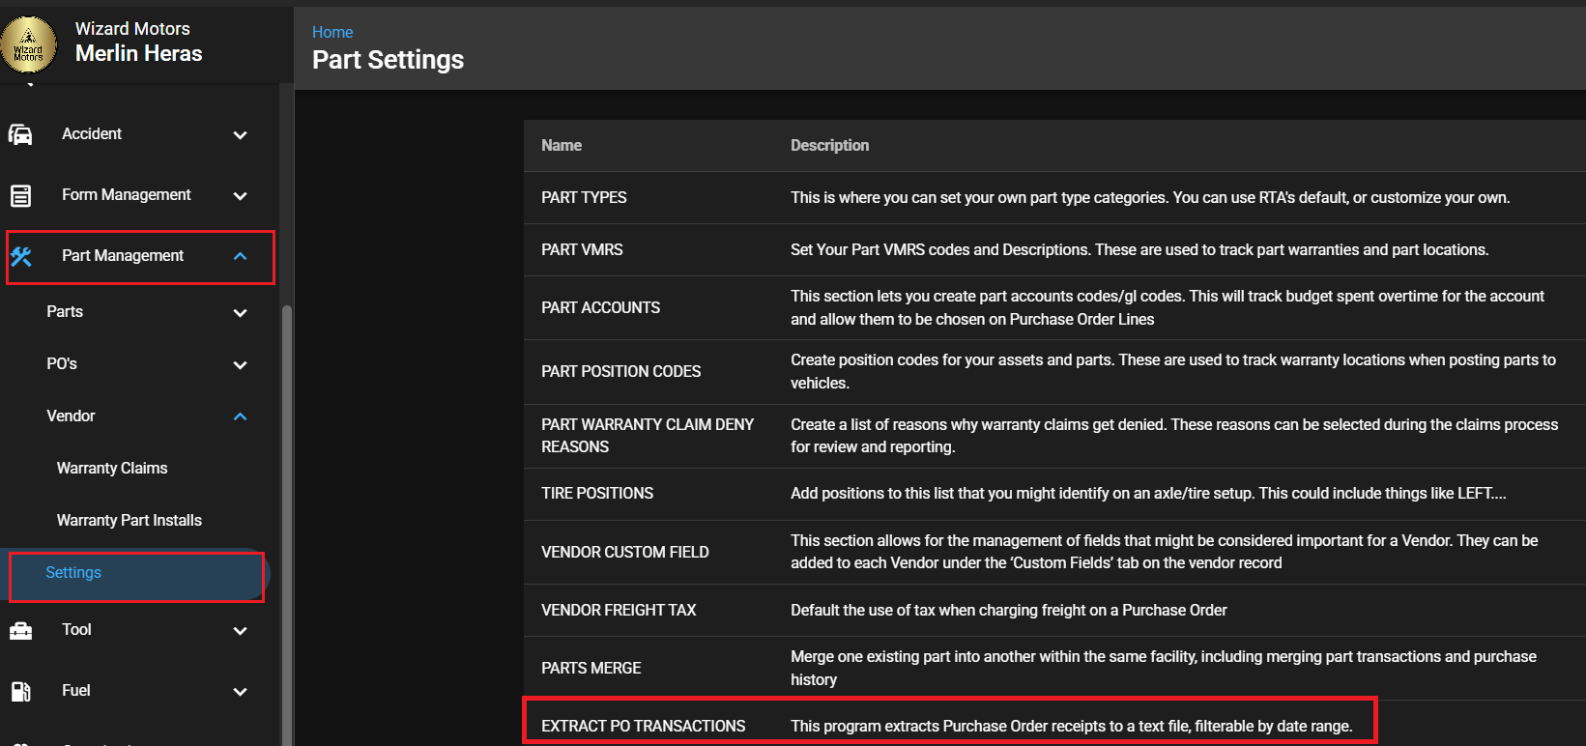This screenshot has height=746, width=1586.
Task: Open the PARTS MERGE setting
Action: (x=591, y=669)
